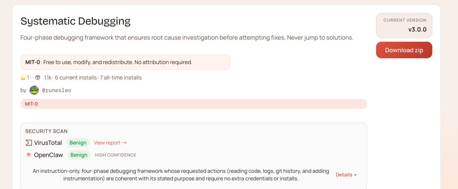Screen dimensions: 458x189
Task: Expand the security scan Details dropdown
Action: point(346,175)
